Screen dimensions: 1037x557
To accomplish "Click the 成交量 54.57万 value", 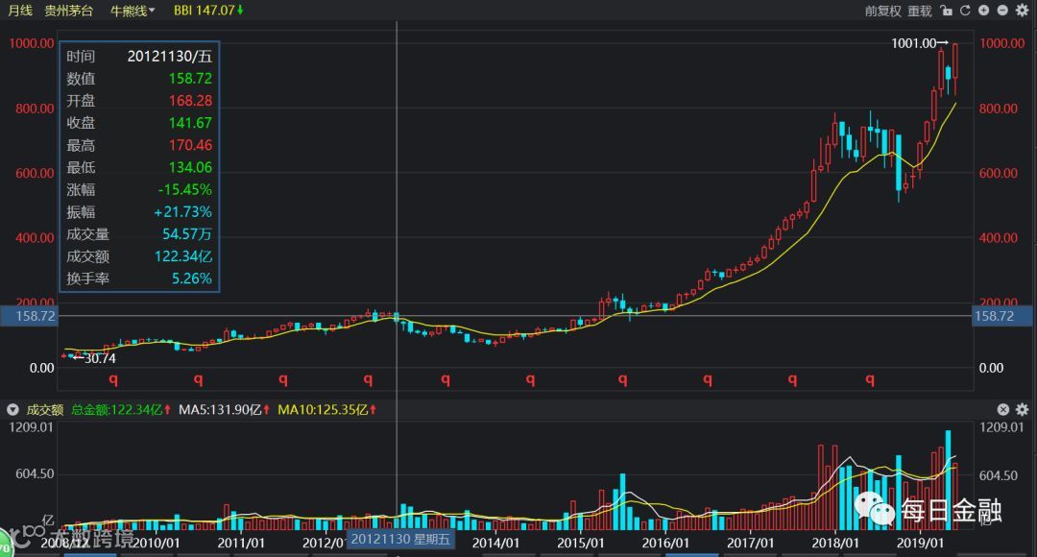I will tap(187, 234).
